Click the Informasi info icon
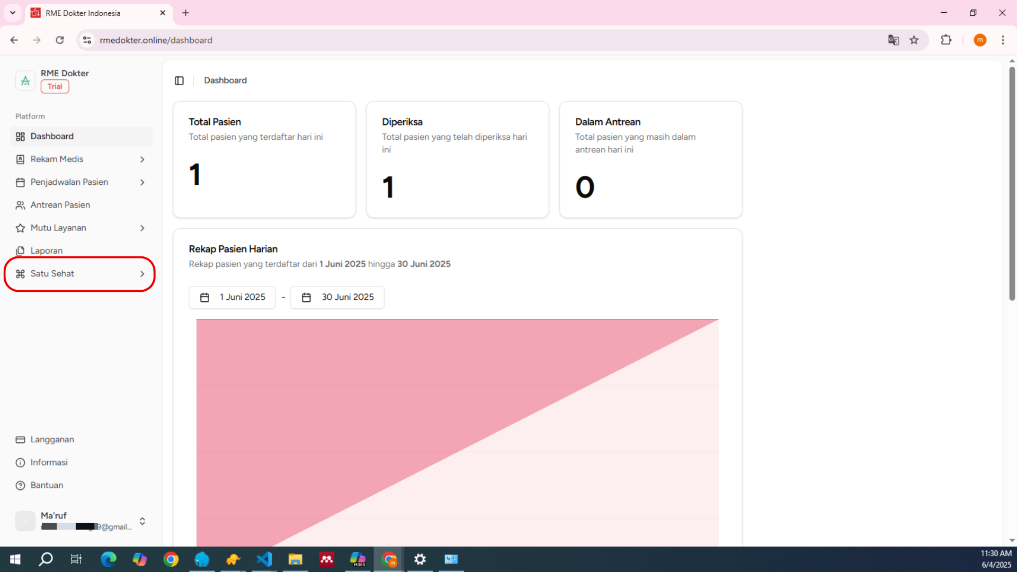1017x572 pixels. (x=20, y=462)
